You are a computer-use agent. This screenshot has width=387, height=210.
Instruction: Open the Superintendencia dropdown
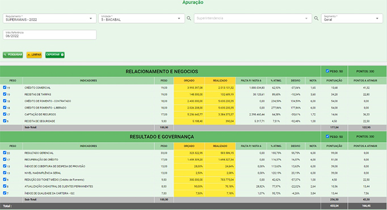click(x=253, y=19)
